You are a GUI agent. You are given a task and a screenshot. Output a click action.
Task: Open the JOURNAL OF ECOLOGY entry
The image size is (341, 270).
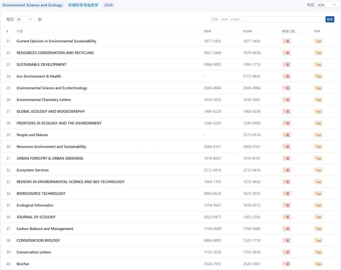[x=36, y=217]
